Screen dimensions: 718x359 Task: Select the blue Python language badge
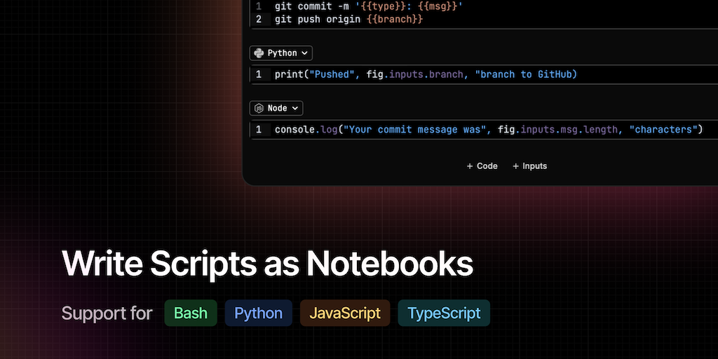[x=258, y=313]
